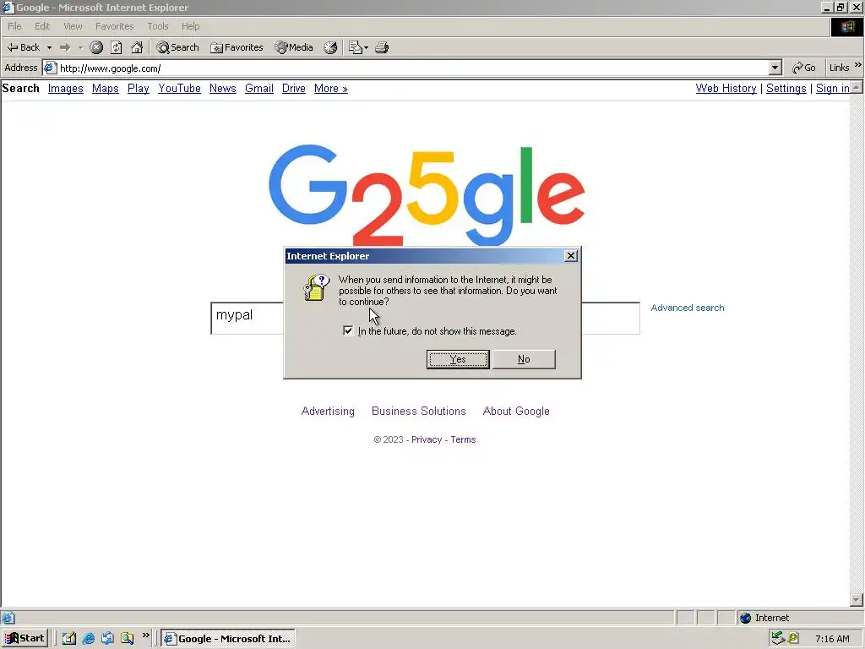Screen dimensions: 865x649
Task: Expand the quick launch overflow chevron
Action: point(145,635)
